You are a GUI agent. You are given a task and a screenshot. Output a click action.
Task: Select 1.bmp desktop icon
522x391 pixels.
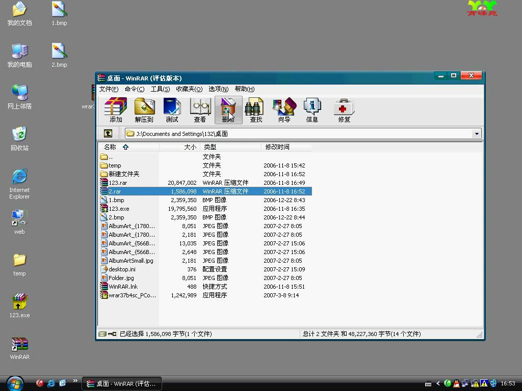[59, 14]
